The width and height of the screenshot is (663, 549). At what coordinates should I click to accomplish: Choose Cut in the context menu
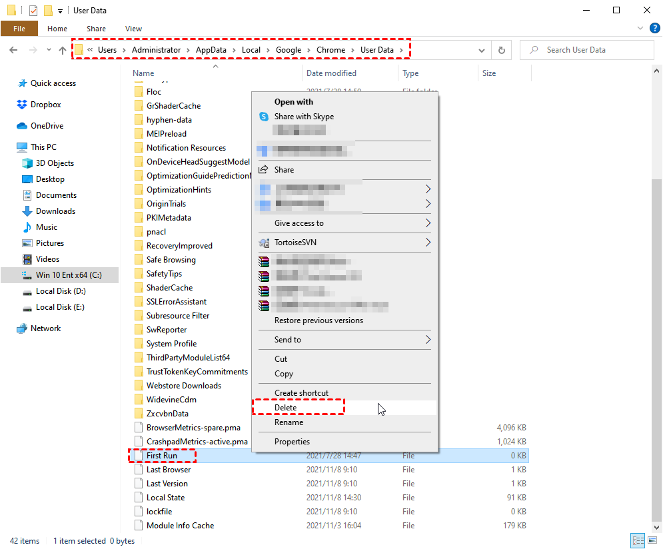click(344, 359)
